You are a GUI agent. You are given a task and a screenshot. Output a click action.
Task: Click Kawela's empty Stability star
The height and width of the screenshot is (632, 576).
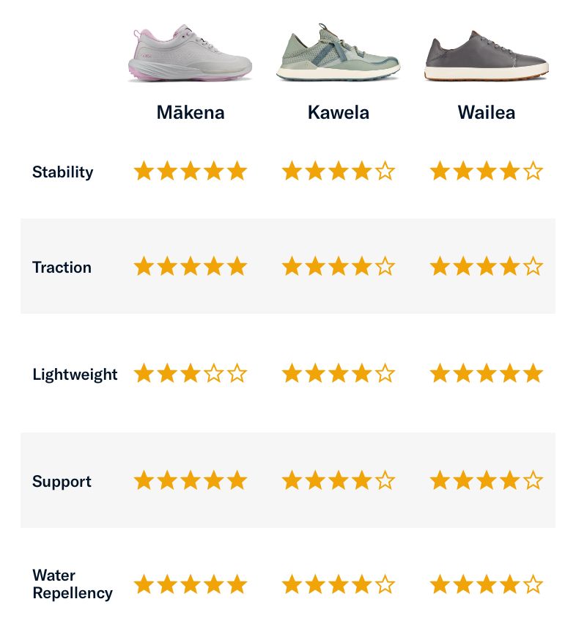[385, 171]
